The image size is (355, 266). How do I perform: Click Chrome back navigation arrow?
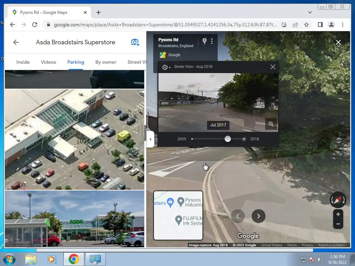click(12, 25)
